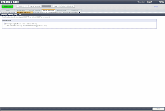
Task: Click the Send button
Action: point(158,109)
